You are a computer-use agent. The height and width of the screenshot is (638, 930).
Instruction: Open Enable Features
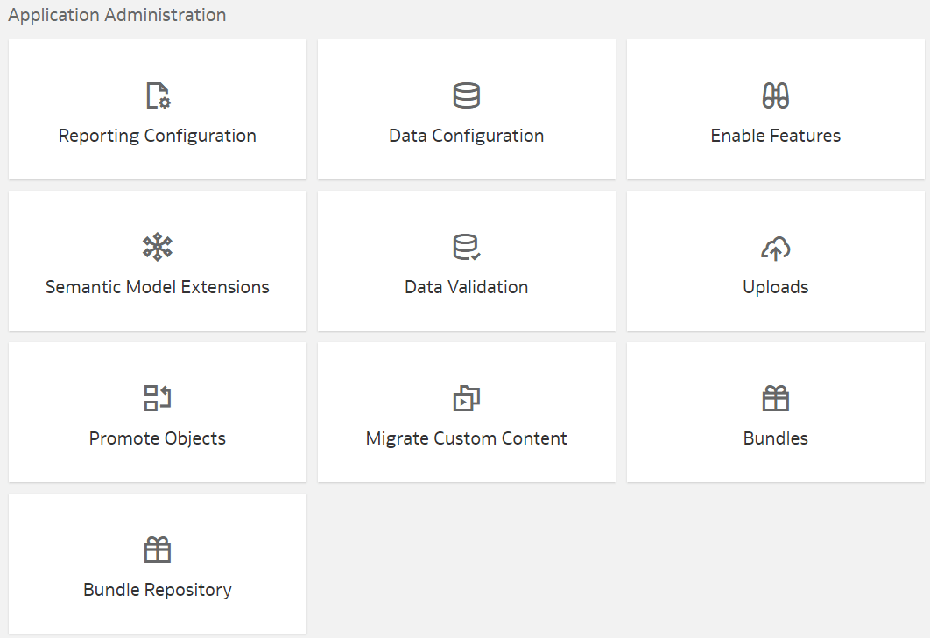775,109
